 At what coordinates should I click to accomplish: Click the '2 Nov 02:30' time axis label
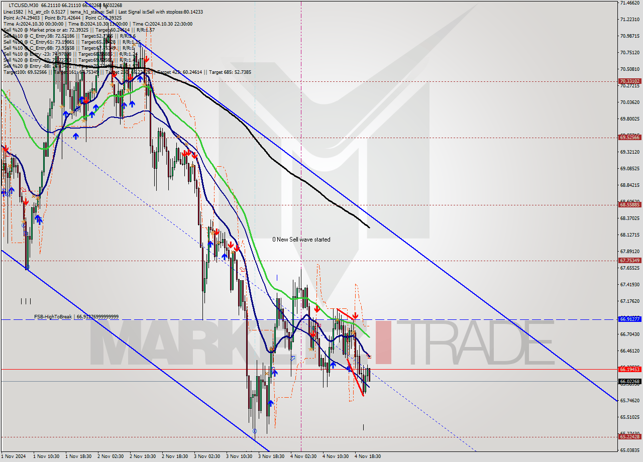[x=111, y=456]
